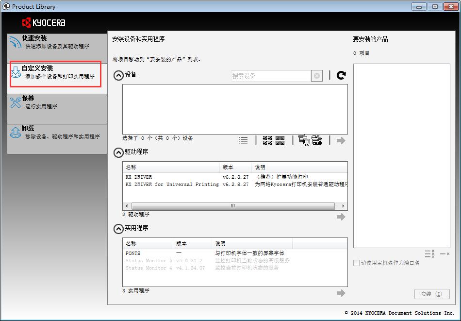Screen dimensions: 461x321
Task: Open the 快速安装 tab
Action: pos(57,42)
